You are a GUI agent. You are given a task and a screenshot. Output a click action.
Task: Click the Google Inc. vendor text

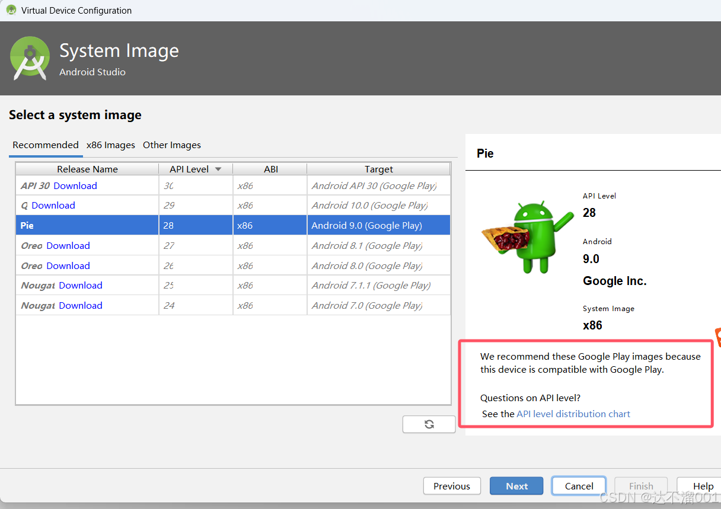(615, 281)
